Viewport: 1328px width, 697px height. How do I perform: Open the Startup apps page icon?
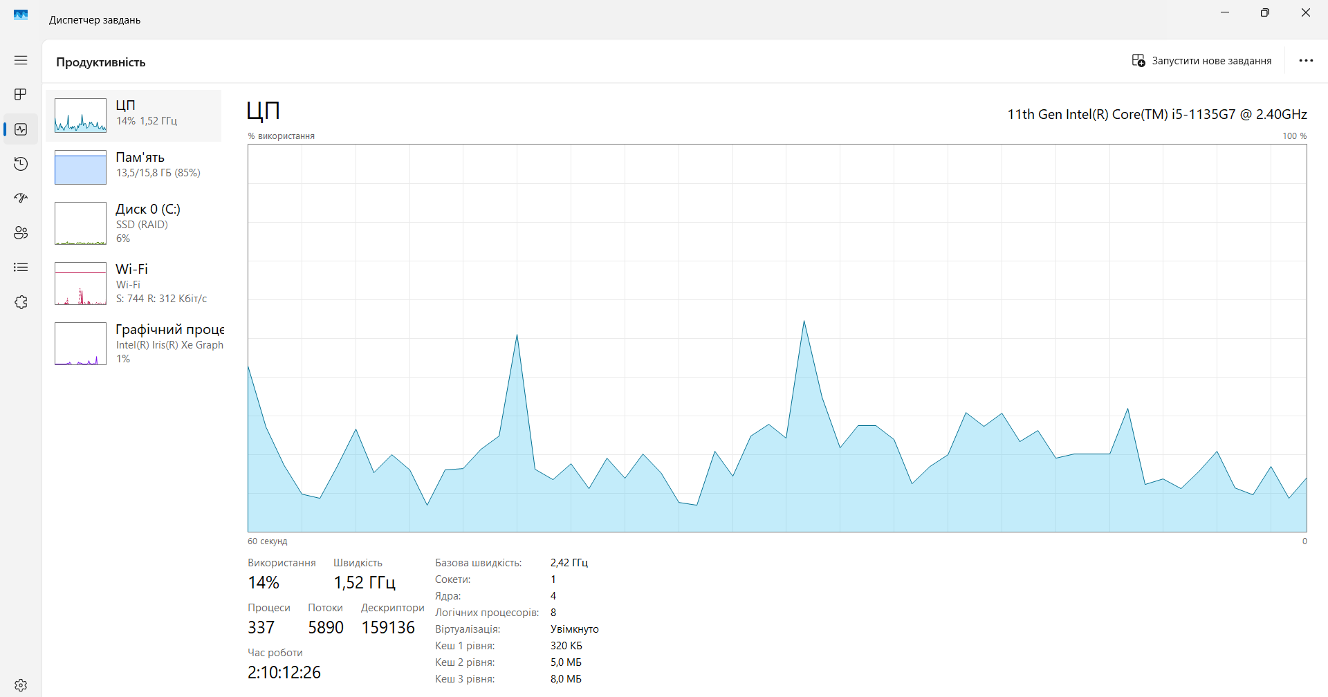click(21, 198)
